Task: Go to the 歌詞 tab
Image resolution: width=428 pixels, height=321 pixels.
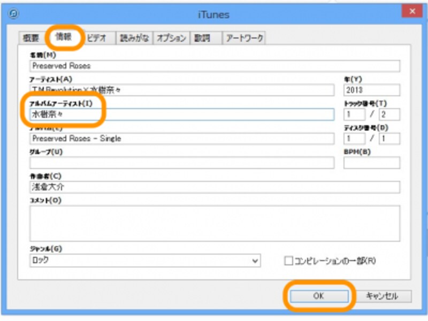Action: 206,37
